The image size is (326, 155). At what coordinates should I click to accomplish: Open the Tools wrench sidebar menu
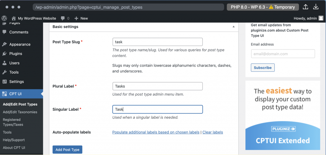click(14, 72)
